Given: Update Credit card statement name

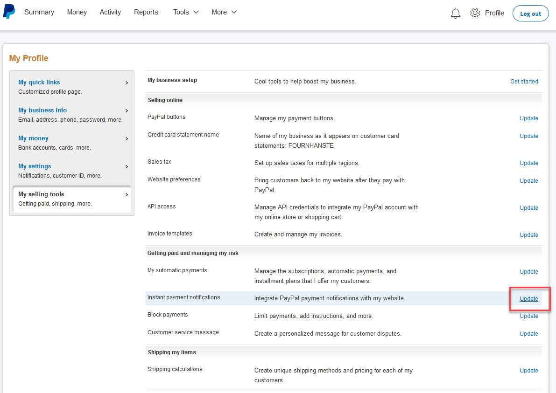Looking at the screenshot, I should [529, 136].
